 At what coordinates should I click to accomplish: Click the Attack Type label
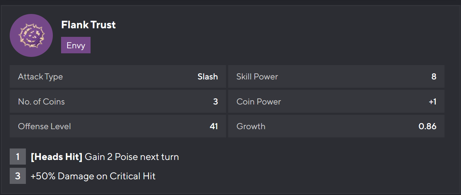coord(40,77)
